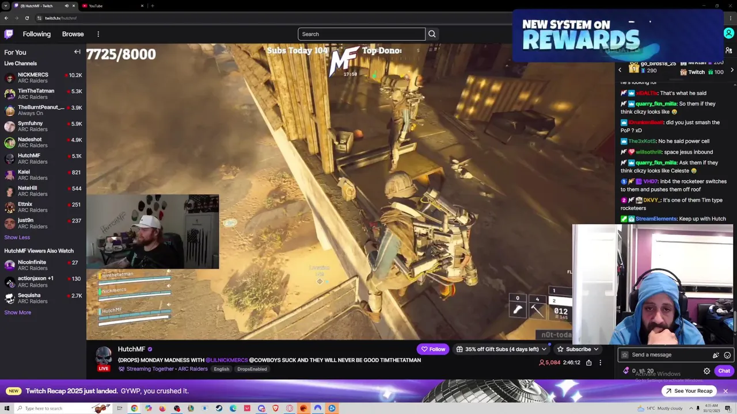Expand the Subscribe options chevron

(596, 349)
